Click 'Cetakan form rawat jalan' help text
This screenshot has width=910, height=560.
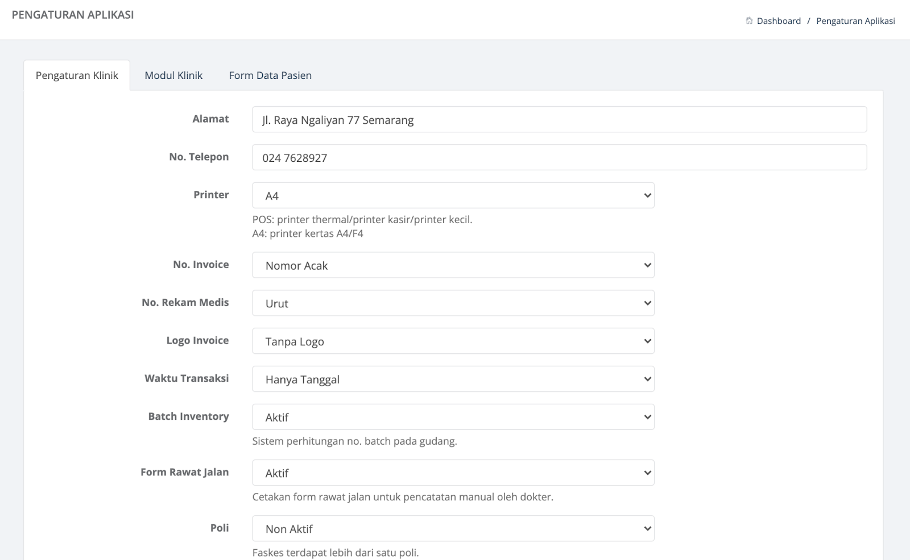click(403, 497)
